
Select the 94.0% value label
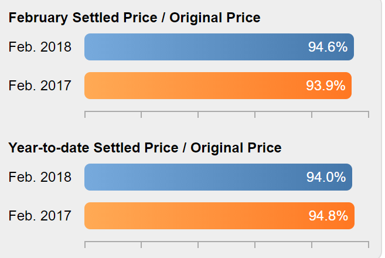(326, 177)
